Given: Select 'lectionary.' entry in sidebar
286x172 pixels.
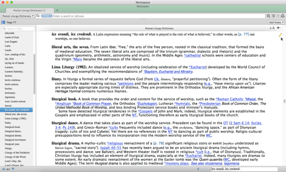Looking at the screenshot, I should click(10, 93).
